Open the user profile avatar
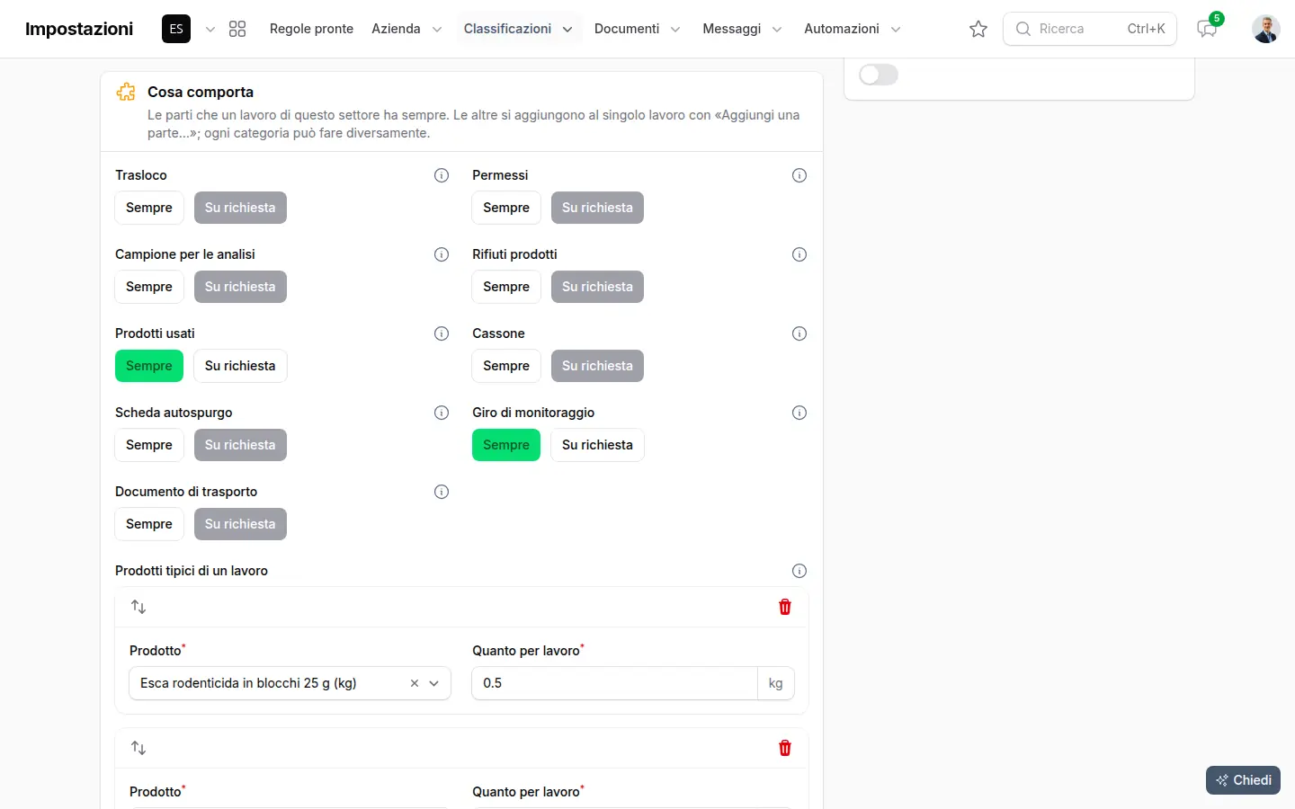 tap(1266, 29)
